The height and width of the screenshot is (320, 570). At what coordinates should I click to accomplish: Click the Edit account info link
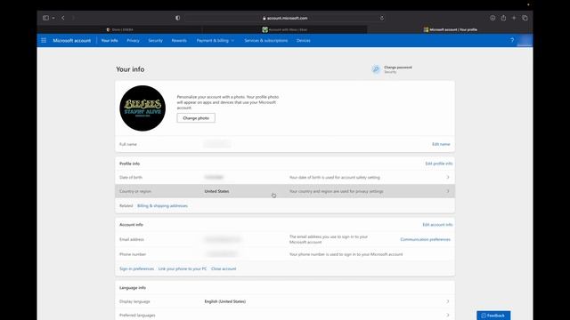(x=437, y=225)
